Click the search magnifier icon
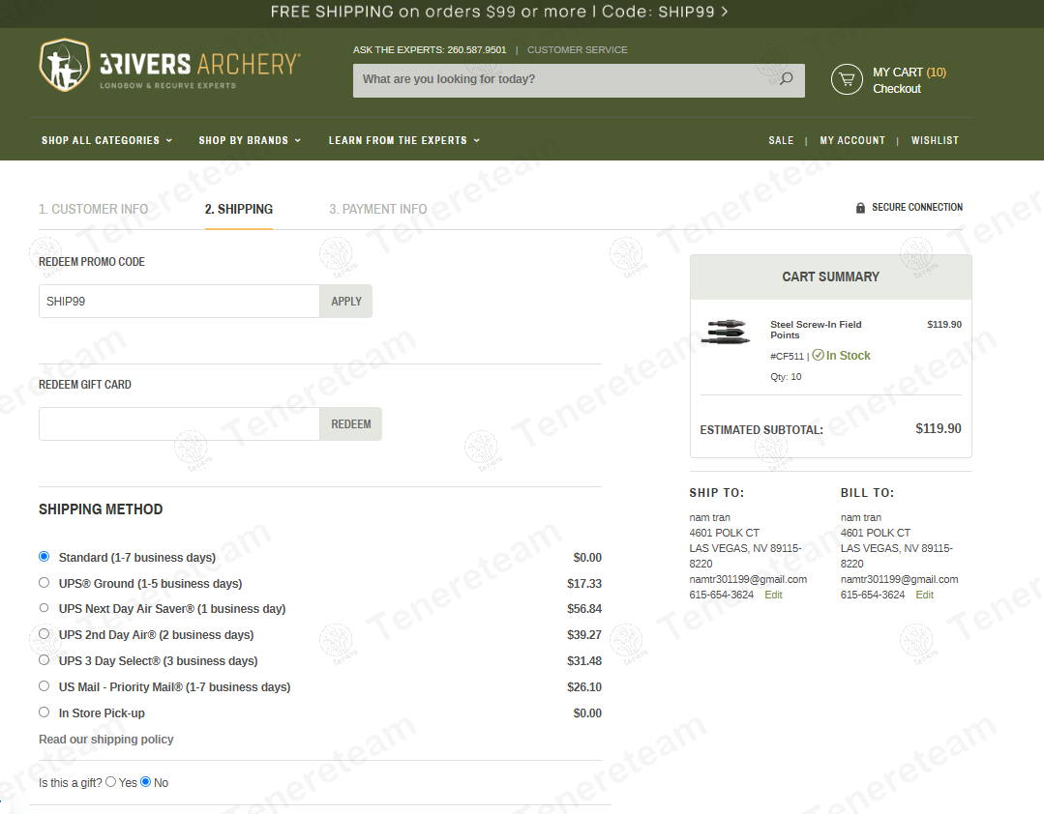 (x=786, y=79)
